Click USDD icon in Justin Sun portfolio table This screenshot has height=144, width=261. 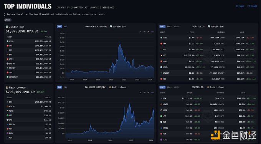(x=161, y=38)
